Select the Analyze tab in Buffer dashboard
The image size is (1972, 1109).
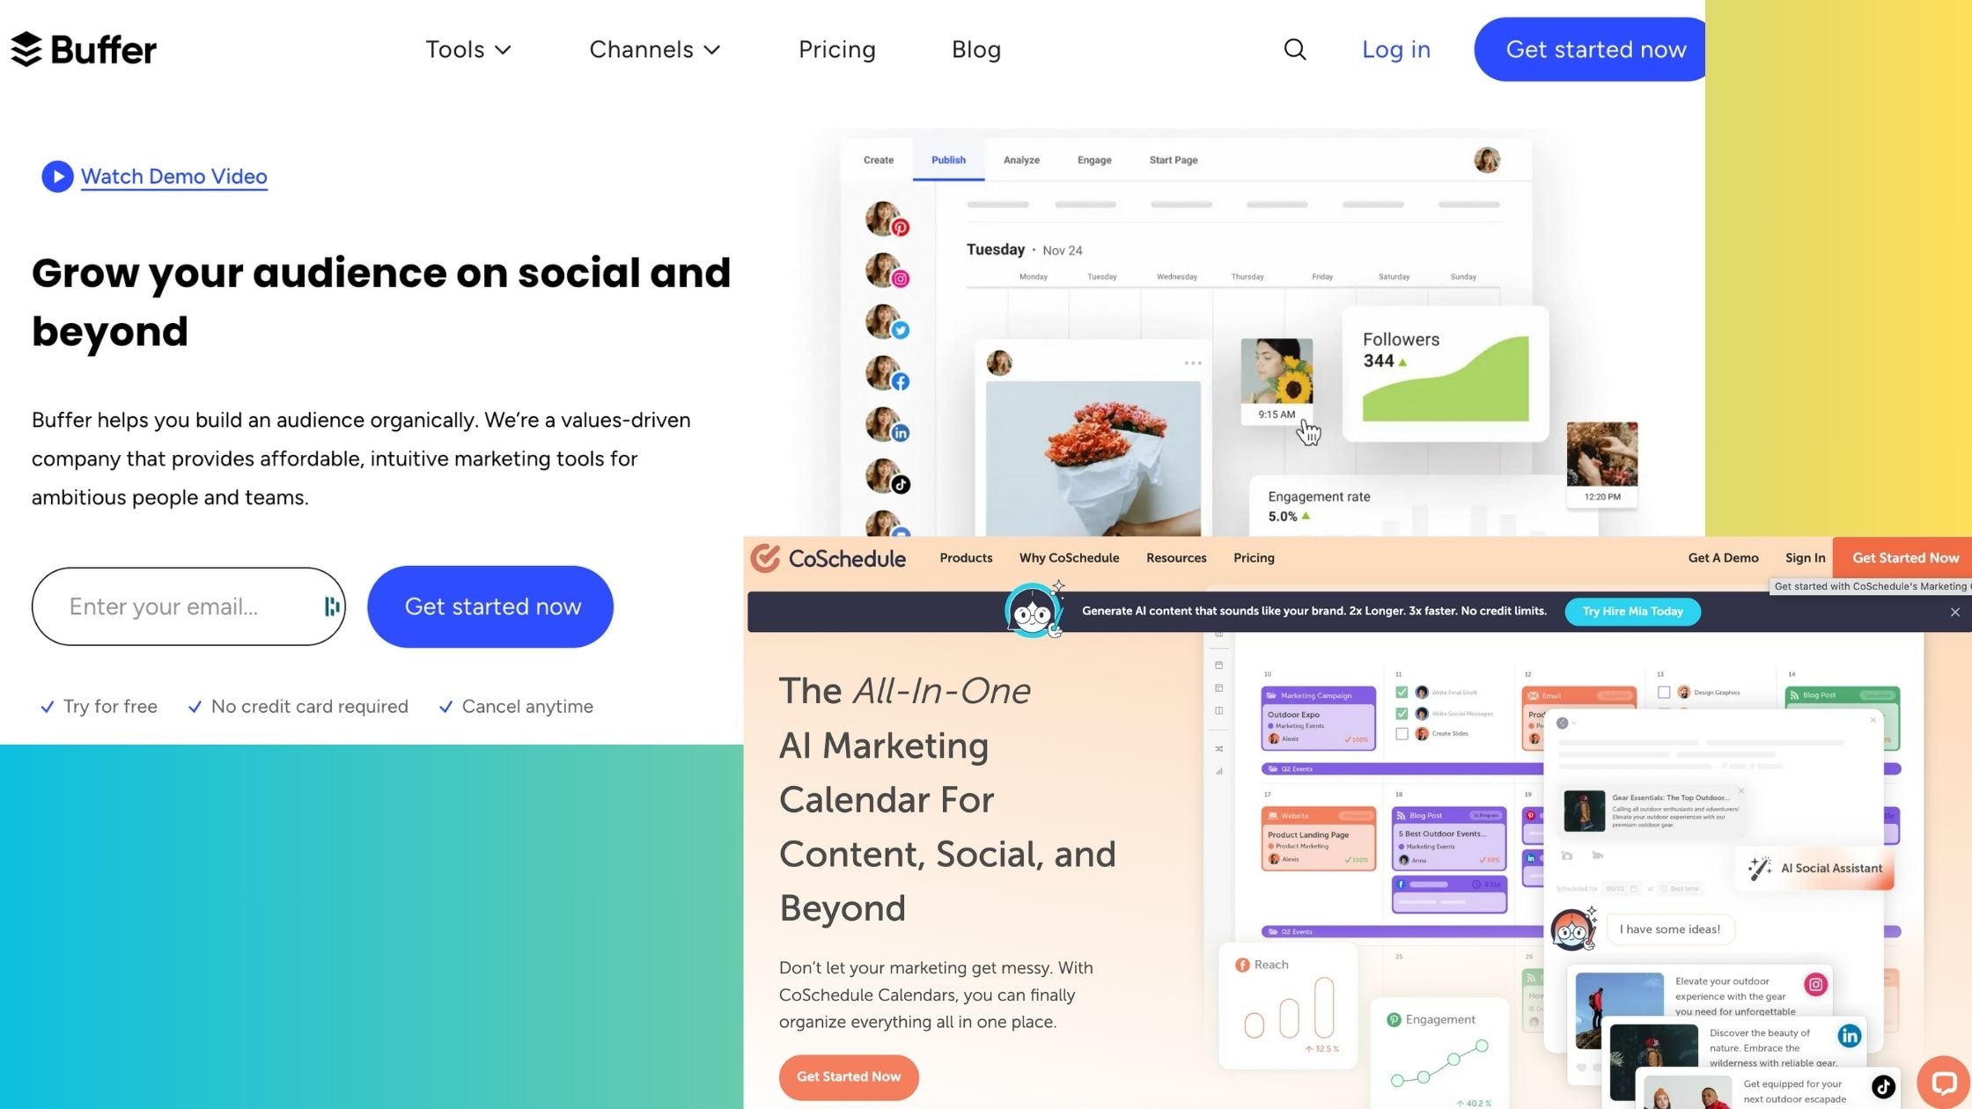[x=1021, y=160]
